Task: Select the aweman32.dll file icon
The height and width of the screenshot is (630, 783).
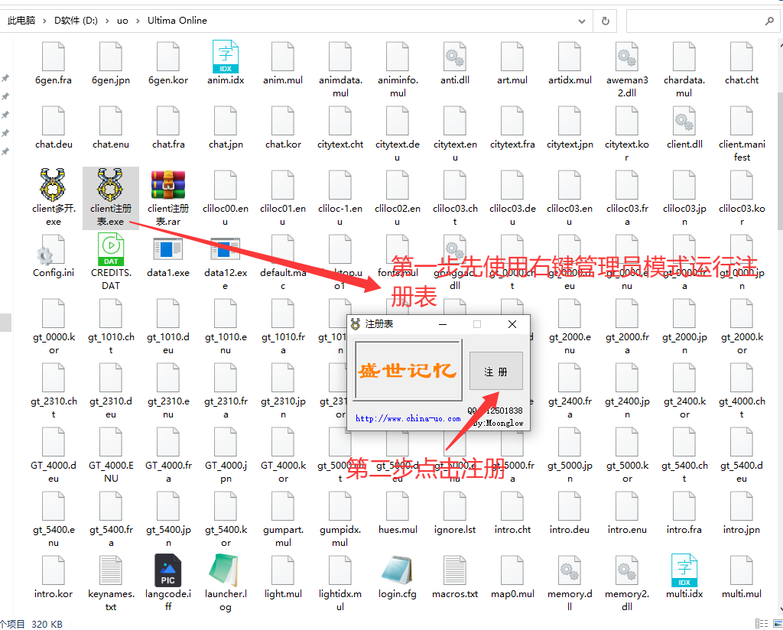Action: pyautogui.click(x=627, y=57)
